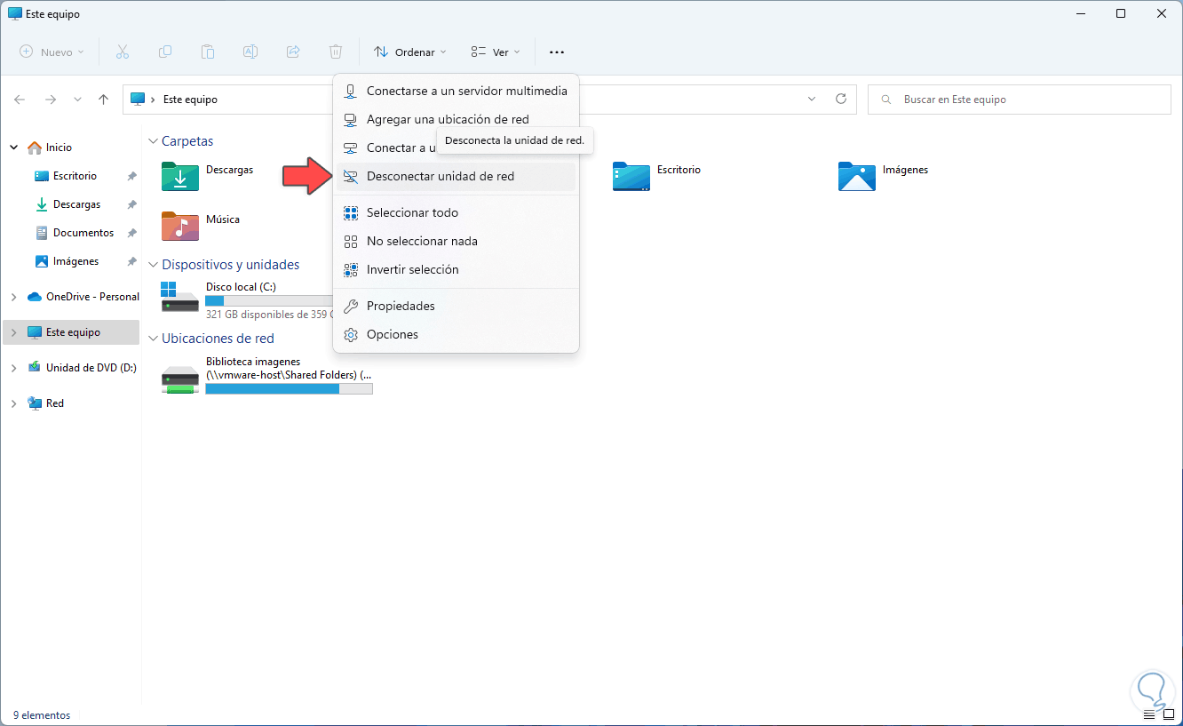
Task: Open the Música folder icon
Action: coord(180,226)
